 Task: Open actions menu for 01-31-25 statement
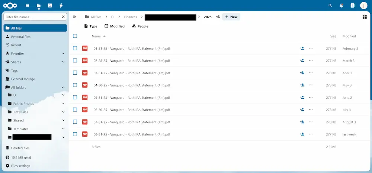pos(311,48)
